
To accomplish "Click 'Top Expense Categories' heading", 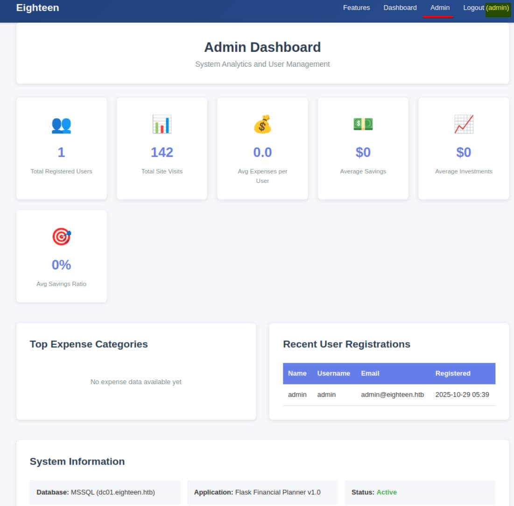I will coord(89,344).
